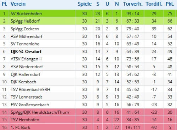177x130 pixels.
Task: Select the SpVgg Zeckern club name
Action: [25, 29]
